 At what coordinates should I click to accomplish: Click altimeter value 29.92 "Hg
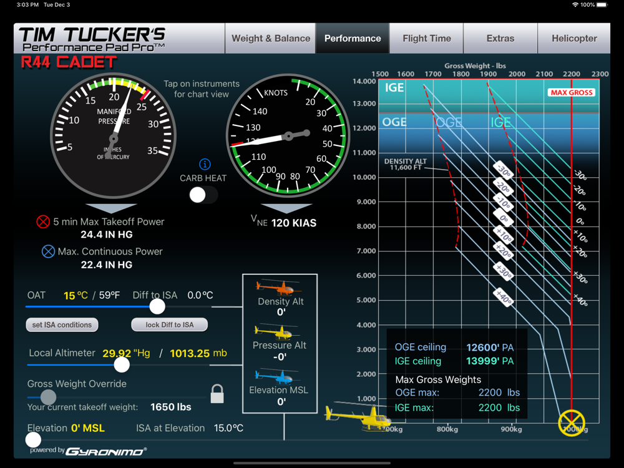point(126,353)
